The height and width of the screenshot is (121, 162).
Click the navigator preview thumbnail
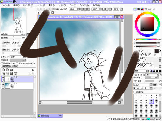click(x=13, y=20)
